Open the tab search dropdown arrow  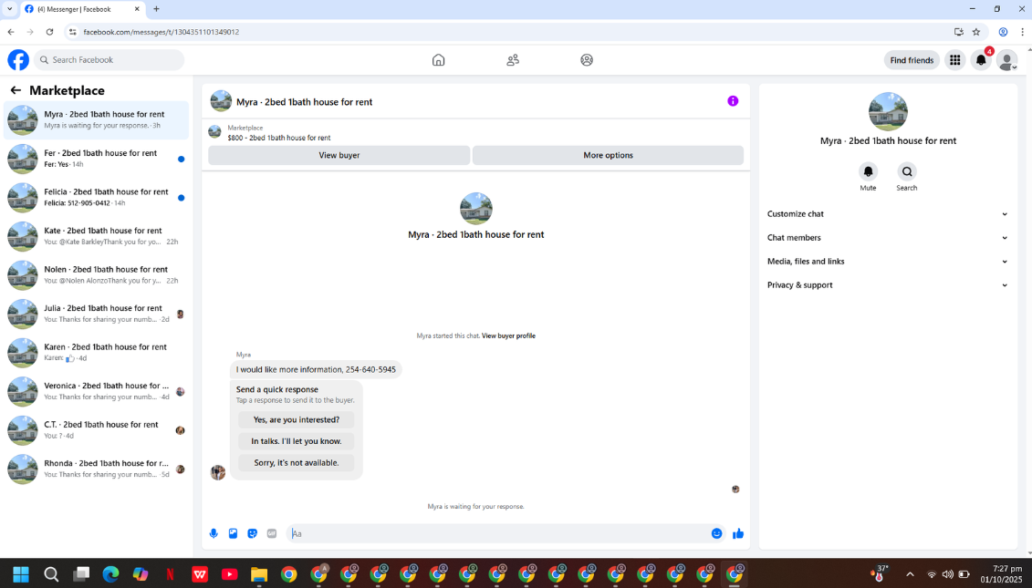(x=9, y=9)
